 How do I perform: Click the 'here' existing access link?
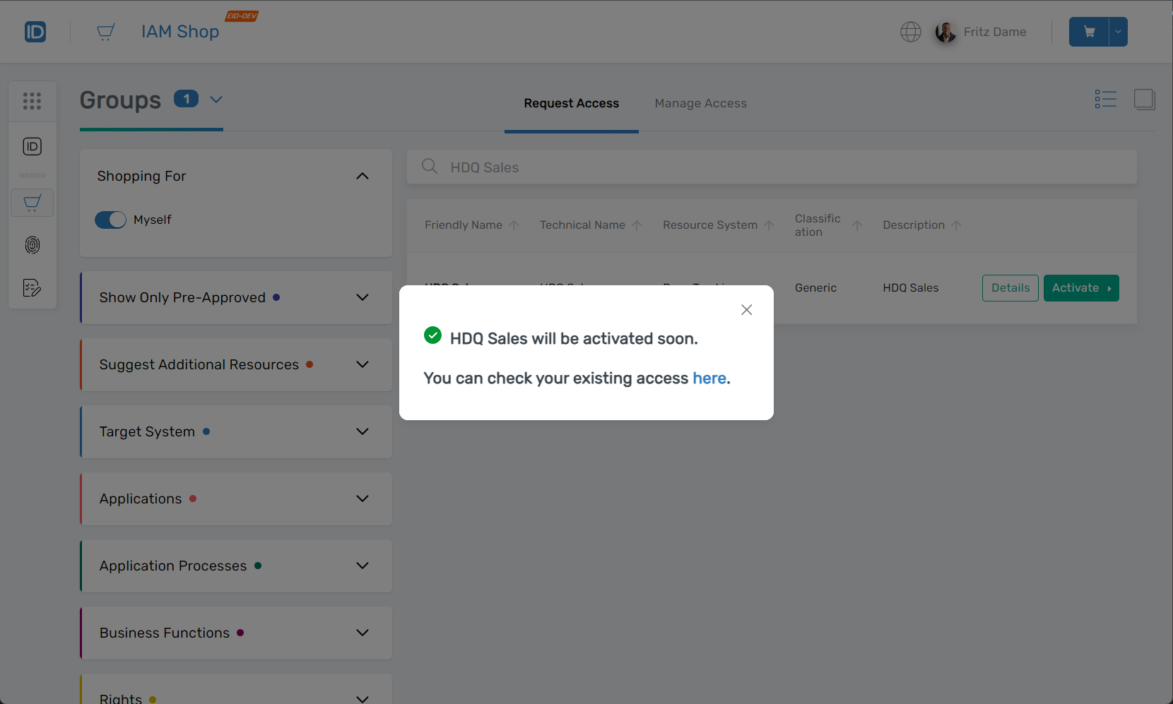coord(709,378)
